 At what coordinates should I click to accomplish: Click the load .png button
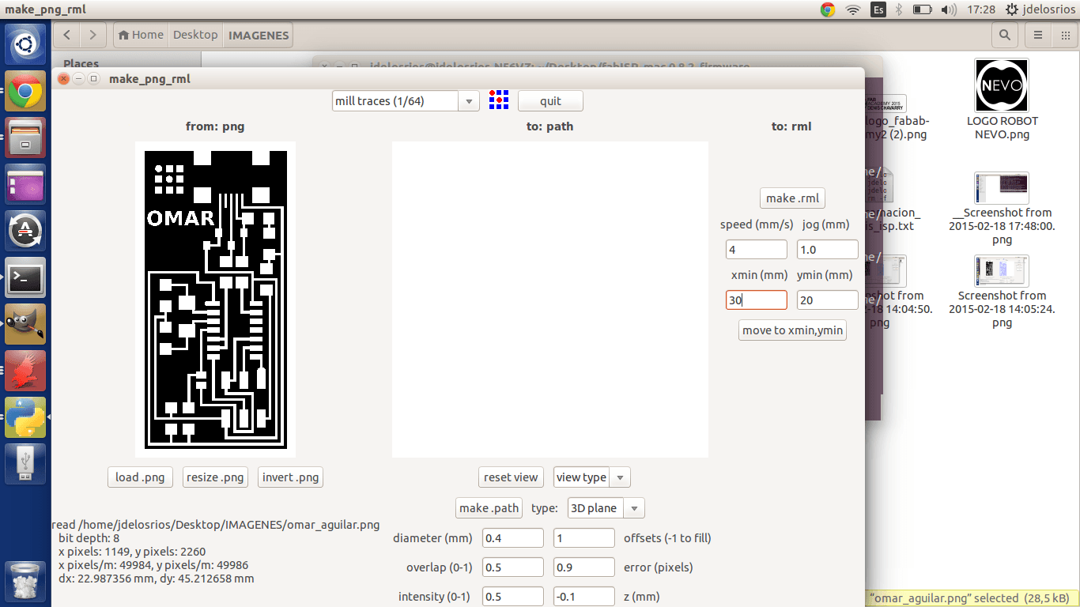[x=140, y=477]
